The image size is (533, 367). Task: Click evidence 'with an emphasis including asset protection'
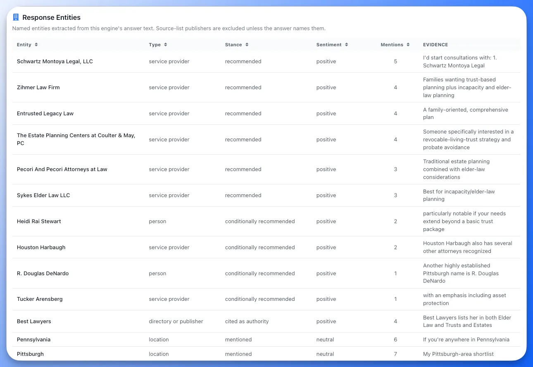464,299
